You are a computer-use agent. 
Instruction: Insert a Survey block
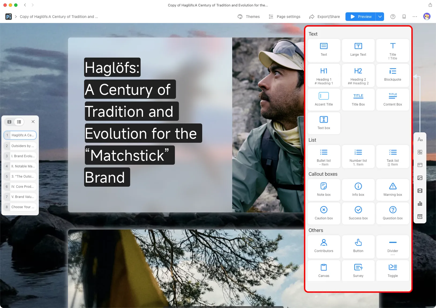[358, 271]
